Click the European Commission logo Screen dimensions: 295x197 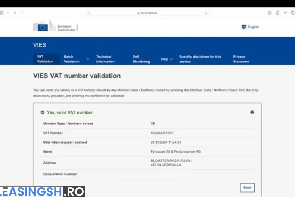click(x=55, y=27)
